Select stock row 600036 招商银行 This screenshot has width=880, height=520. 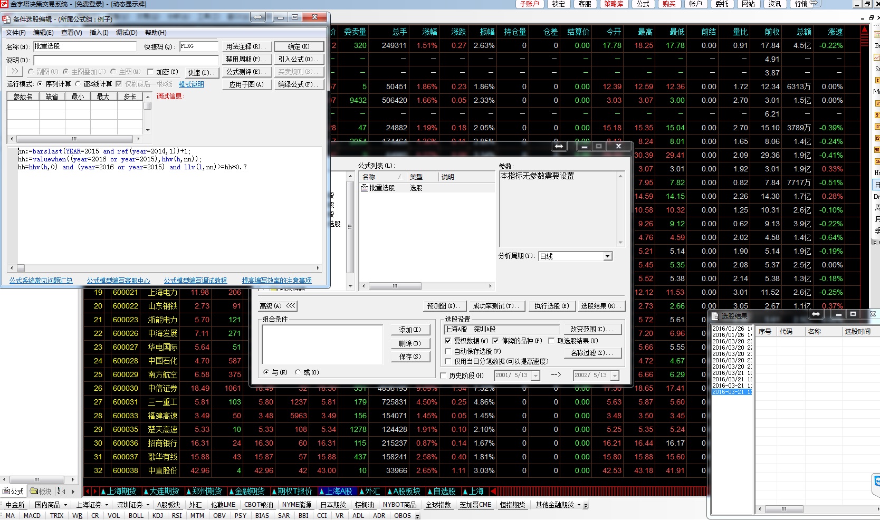tap(395, 443)
